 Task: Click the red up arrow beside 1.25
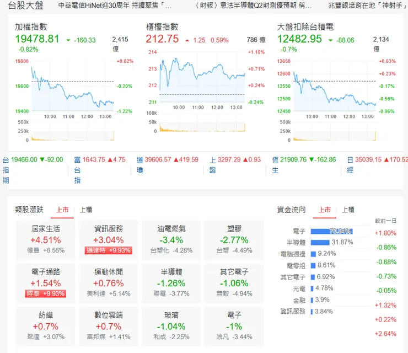click(187, 40)
